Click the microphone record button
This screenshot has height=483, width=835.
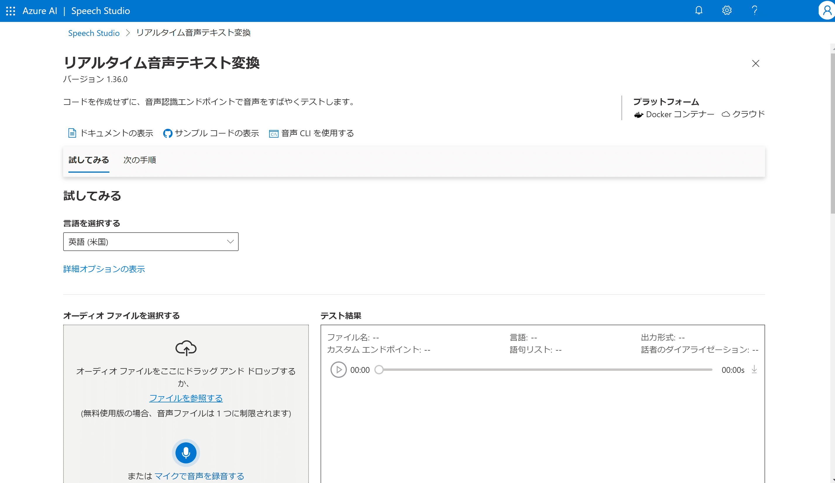click(186, 453)
